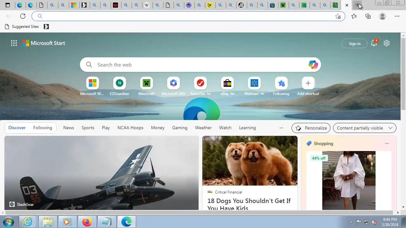406x228 pixels.
Task: Open File Explorer from taskbar
Action: 48,222
